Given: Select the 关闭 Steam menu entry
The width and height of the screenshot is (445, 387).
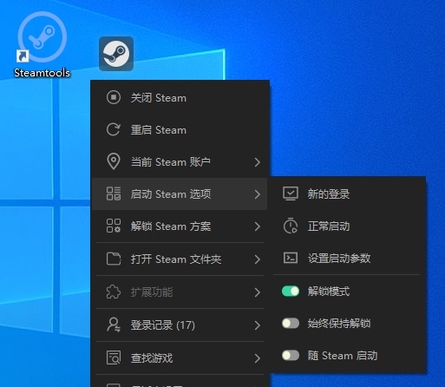Looking at the screenshot, I should (180, 97).
